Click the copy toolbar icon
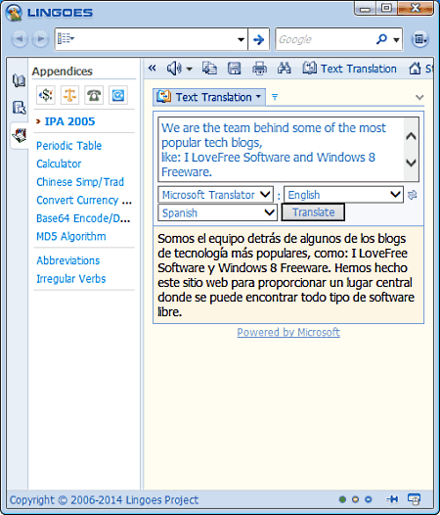Viewport: 440px width, 515px height. [x=209, y=69]
